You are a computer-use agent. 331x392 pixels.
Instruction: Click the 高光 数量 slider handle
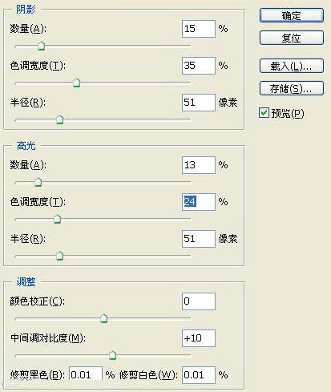(38, 182)
